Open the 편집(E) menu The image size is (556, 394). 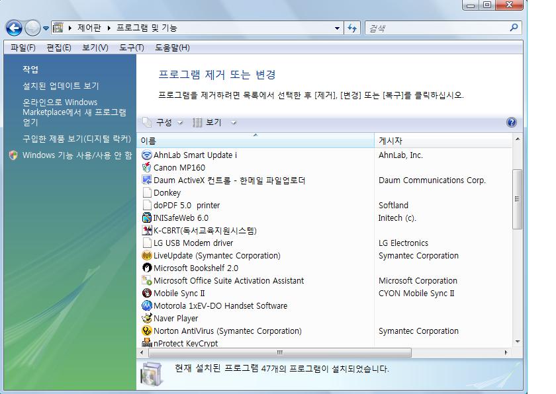point(59,48)
